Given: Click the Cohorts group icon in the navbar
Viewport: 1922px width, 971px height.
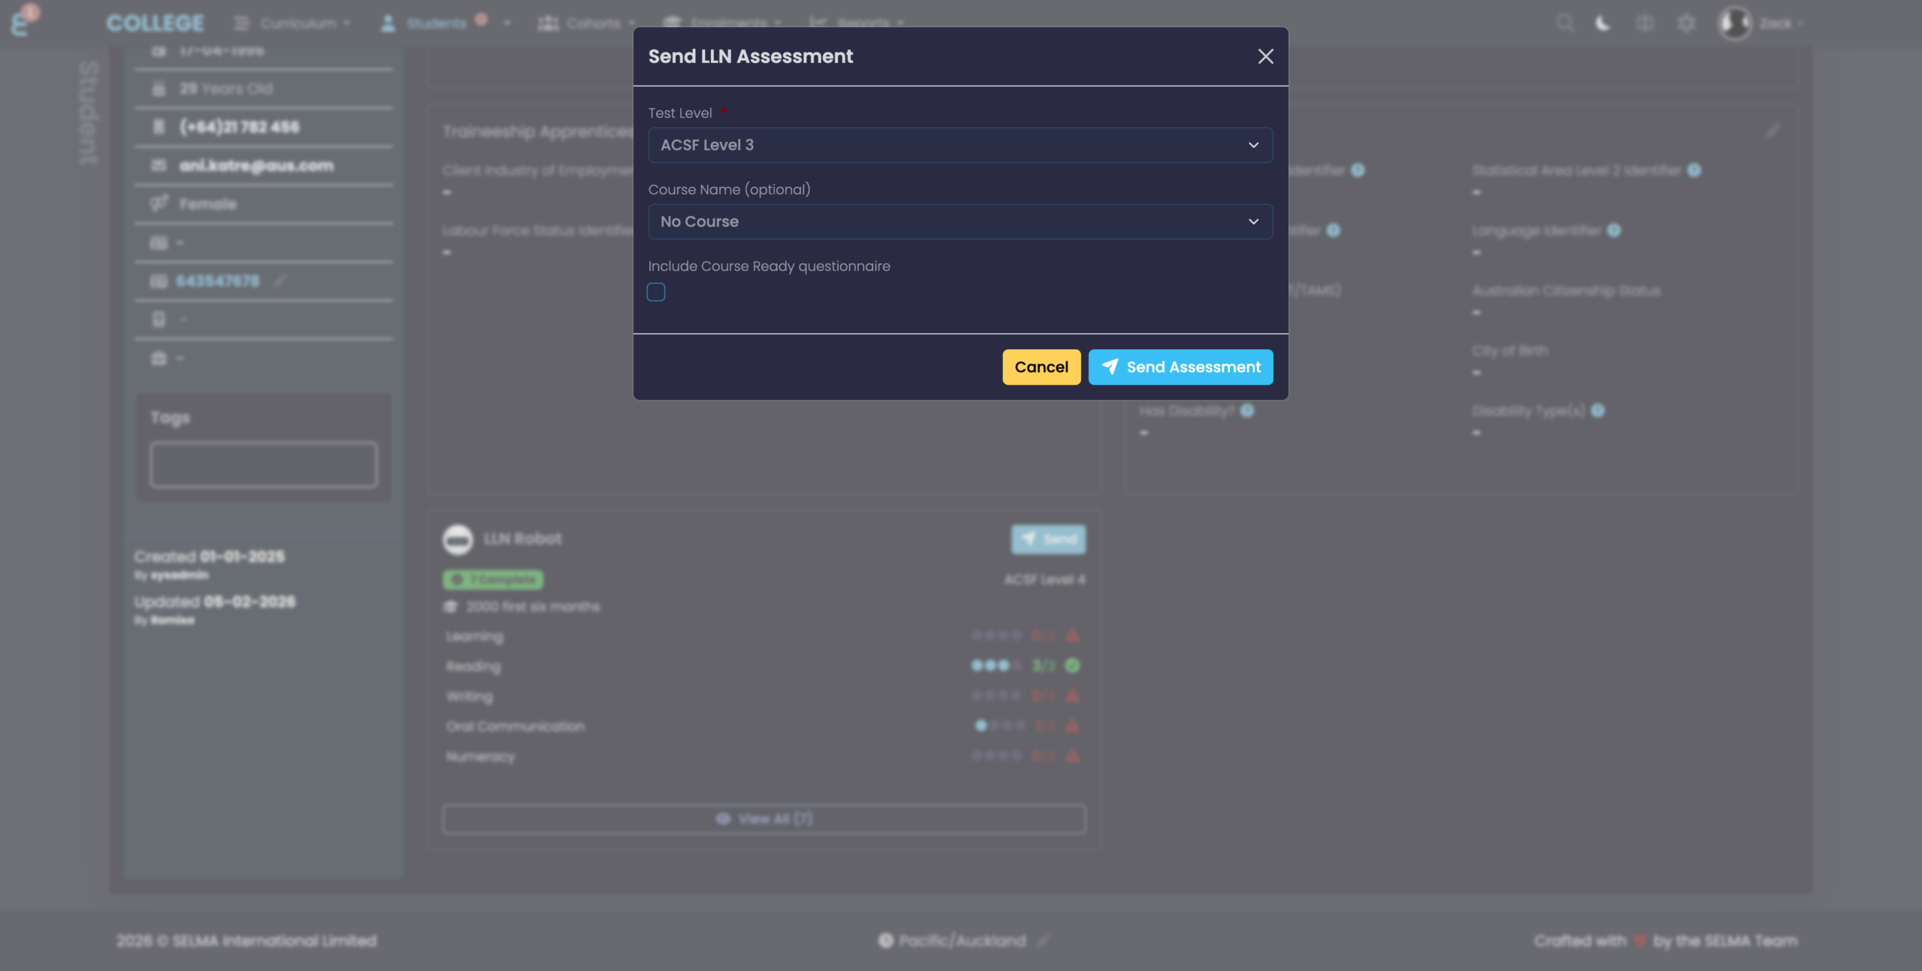Looking at the screenshot, I should click(x=547, y=23).
